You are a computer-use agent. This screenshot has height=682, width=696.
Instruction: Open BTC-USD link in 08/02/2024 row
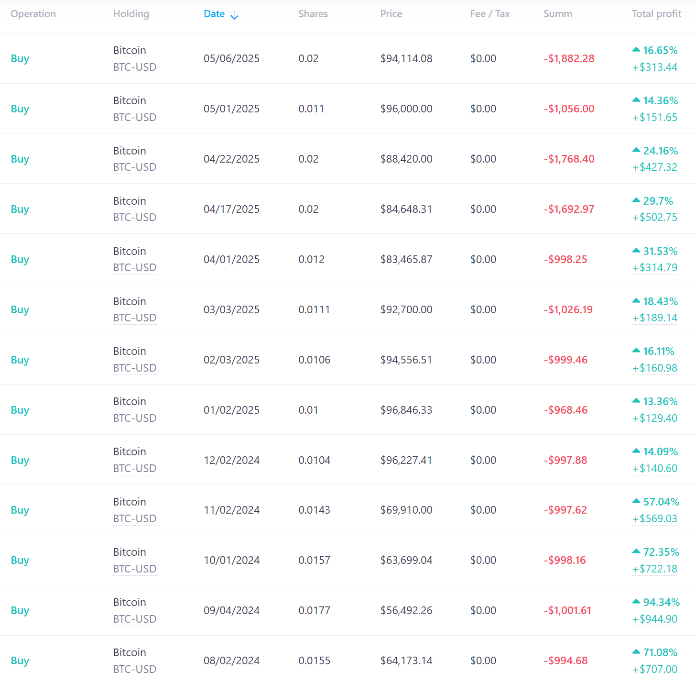(135, 669)
